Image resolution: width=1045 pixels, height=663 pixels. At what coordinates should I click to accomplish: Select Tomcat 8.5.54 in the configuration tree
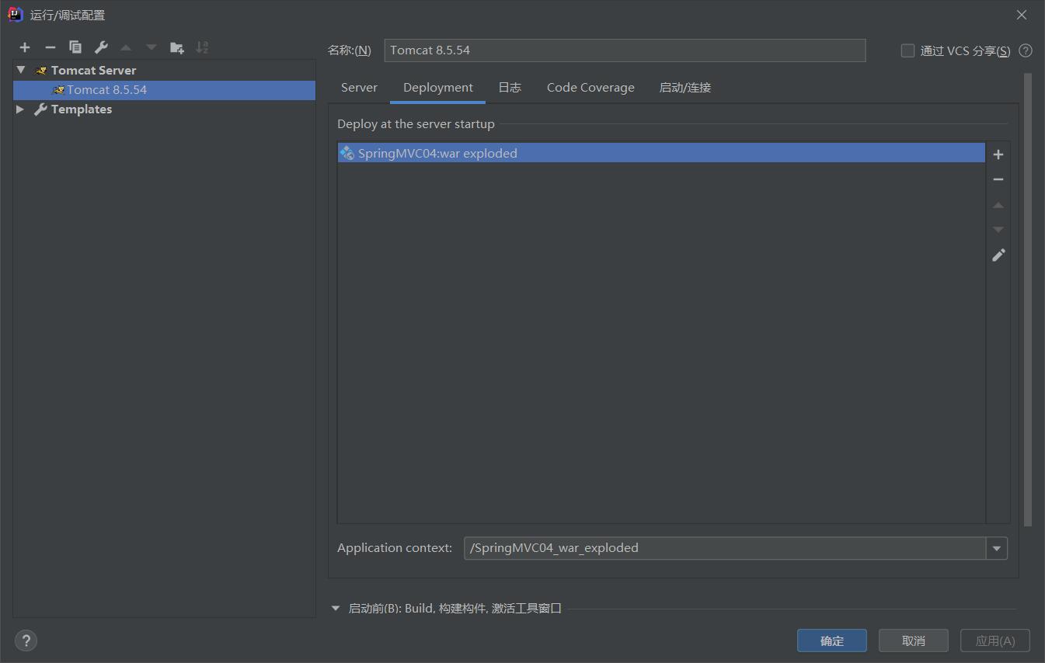click(x=164, y=90)
